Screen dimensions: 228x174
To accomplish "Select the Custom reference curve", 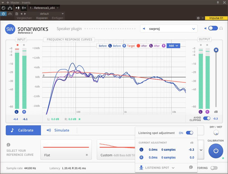I will pyautogui.click(x=116, y=150).
